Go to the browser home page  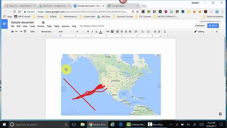[19, 12]
